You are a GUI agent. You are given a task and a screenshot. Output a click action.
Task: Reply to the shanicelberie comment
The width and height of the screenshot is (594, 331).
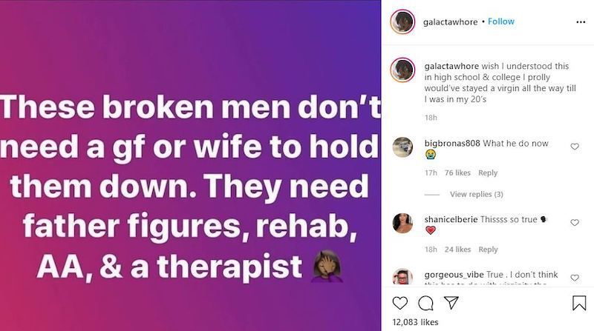(x=488, y=250)
